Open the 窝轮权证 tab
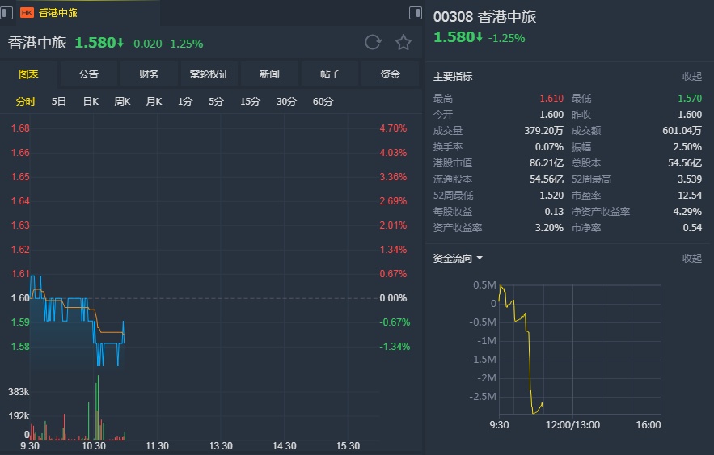This screenshot has height=455, width=714. click(209, 74)
